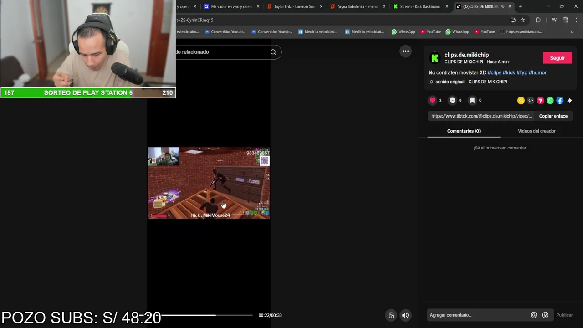Click the search magnifier icon
Image resolution: width=583 pixels, height=328 pixels.
[273, 52]
